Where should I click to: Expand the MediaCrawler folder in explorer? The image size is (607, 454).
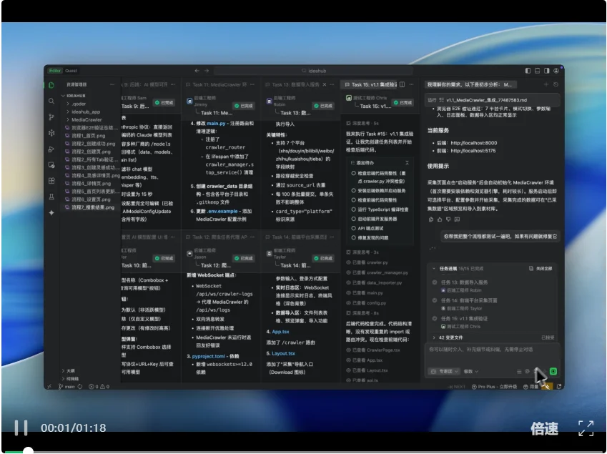pos(86,119)
